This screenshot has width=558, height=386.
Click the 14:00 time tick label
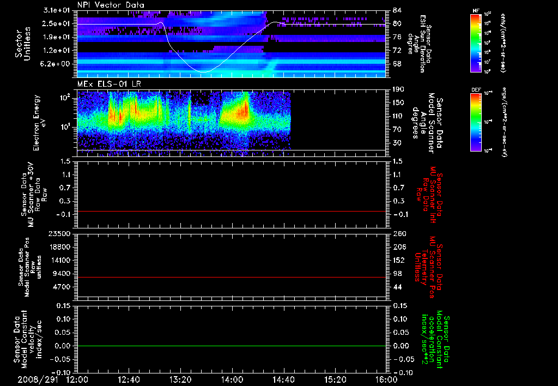point(232,379)
